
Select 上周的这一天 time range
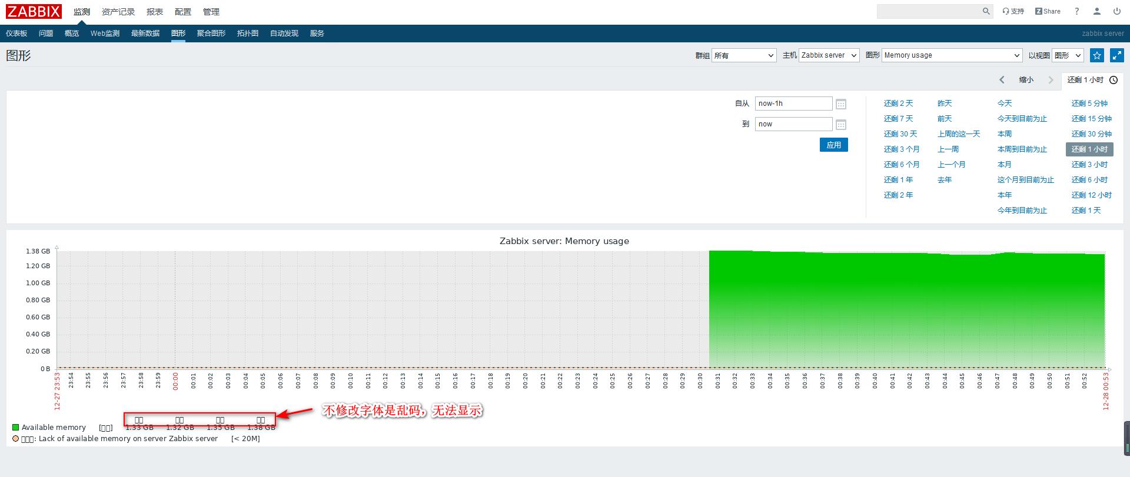point(959,134)
